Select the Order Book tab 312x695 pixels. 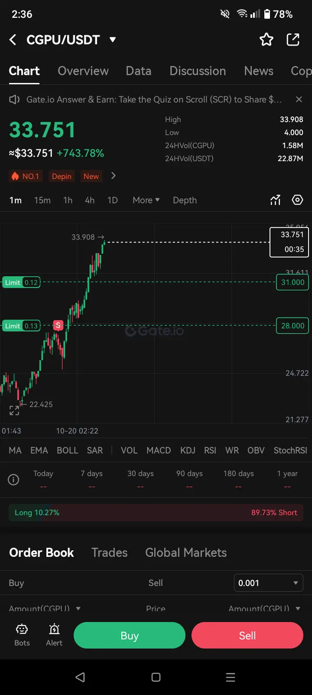click(42, 553)
